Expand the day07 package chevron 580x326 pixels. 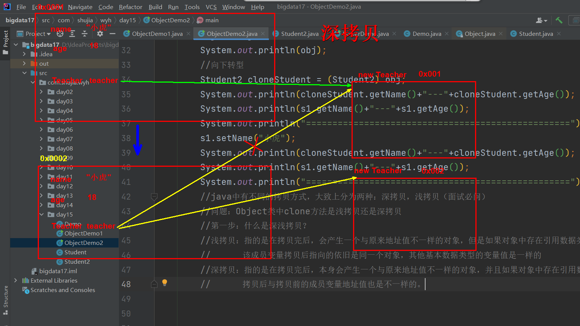point(41,139)
